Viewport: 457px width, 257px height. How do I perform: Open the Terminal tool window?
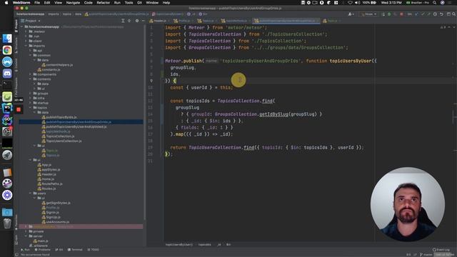click(x=75, y=250)
